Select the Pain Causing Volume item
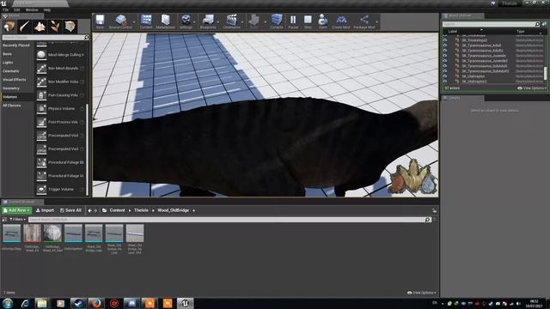Viewport: 550px width, 309px height. click(x=60, y=95)
